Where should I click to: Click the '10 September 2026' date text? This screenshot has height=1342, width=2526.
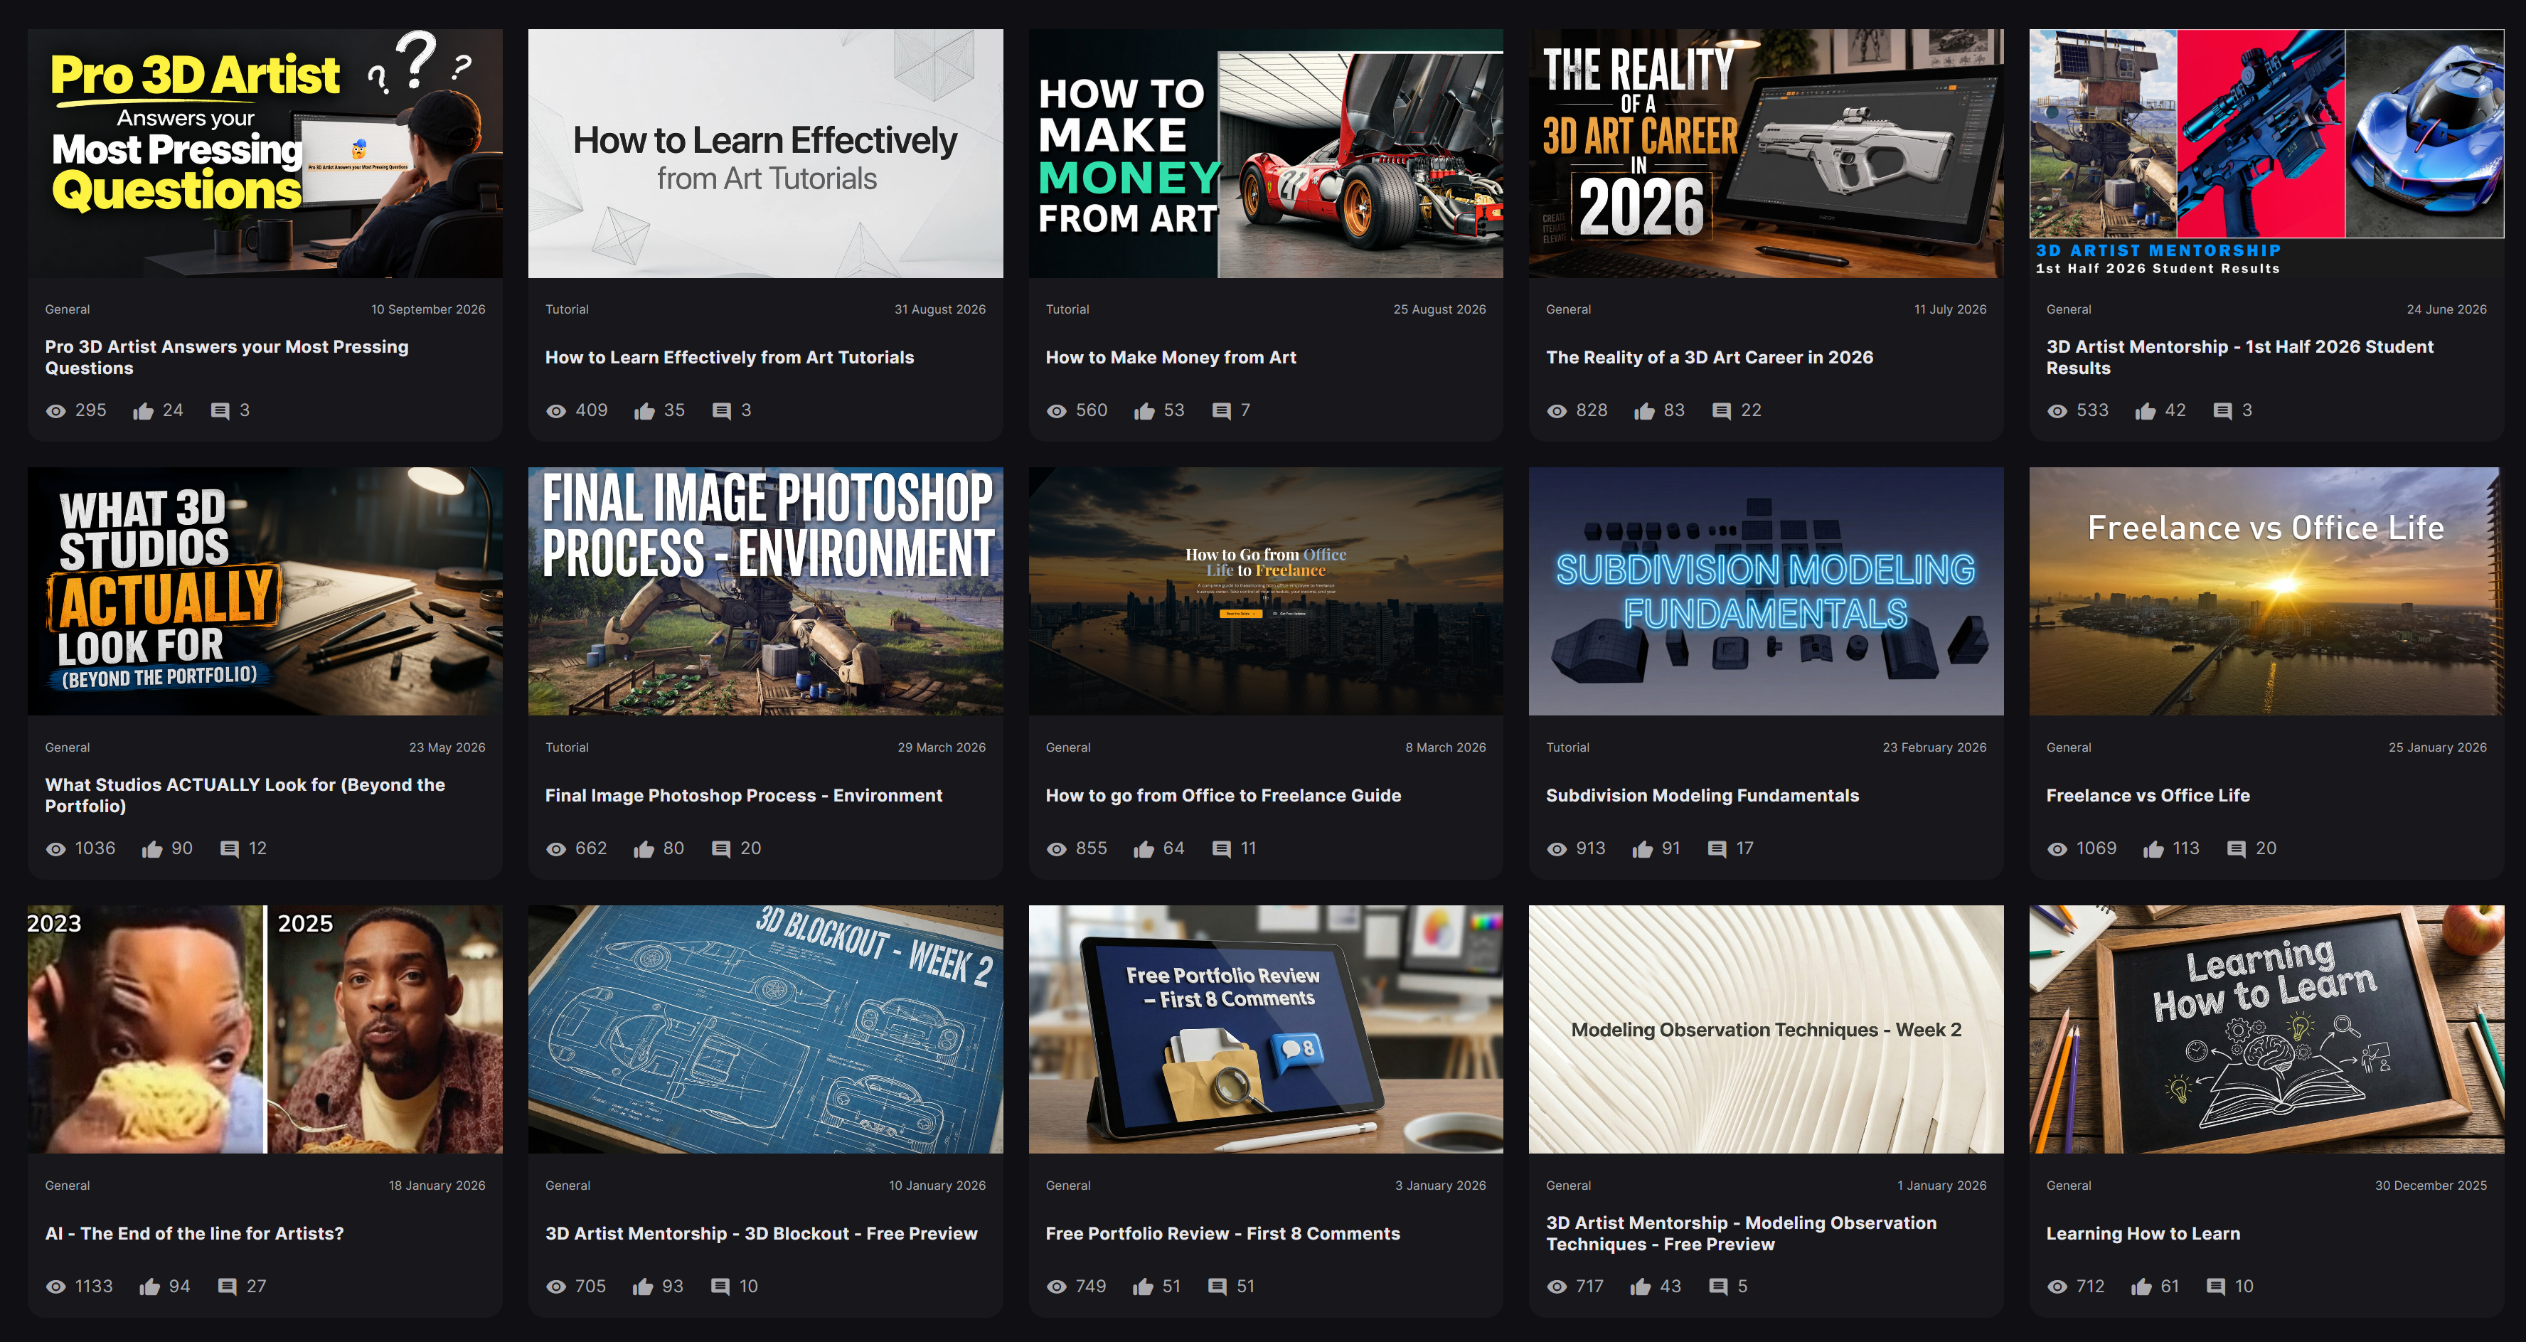pos(427,310)
